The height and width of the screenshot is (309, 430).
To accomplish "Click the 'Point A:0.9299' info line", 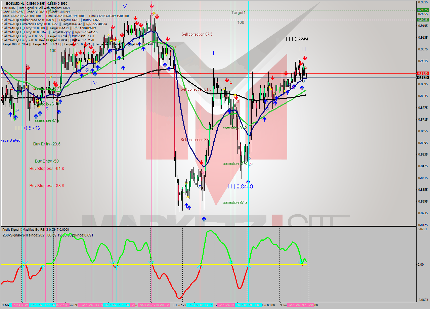I will coord(36,12).
